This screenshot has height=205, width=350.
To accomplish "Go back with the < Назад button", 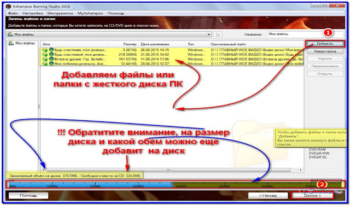I will (x=268, y=195).
